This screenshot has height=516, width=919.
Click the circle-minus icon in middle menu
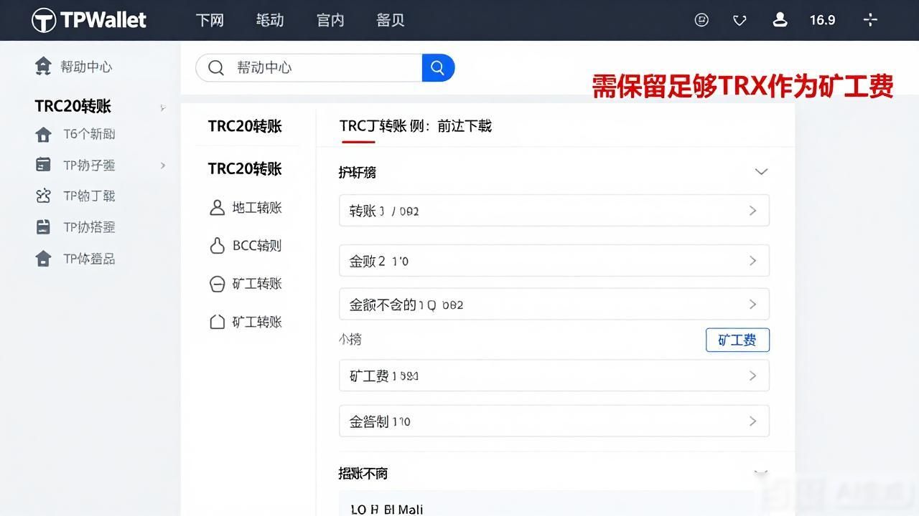pos(217,284)
